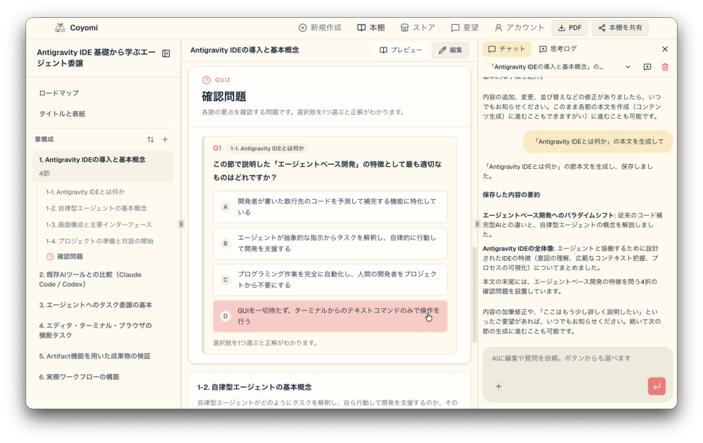Open the 本棚 menu item
Image resolution: width=703 pixels, height=443 pixels.
[371, 27]
